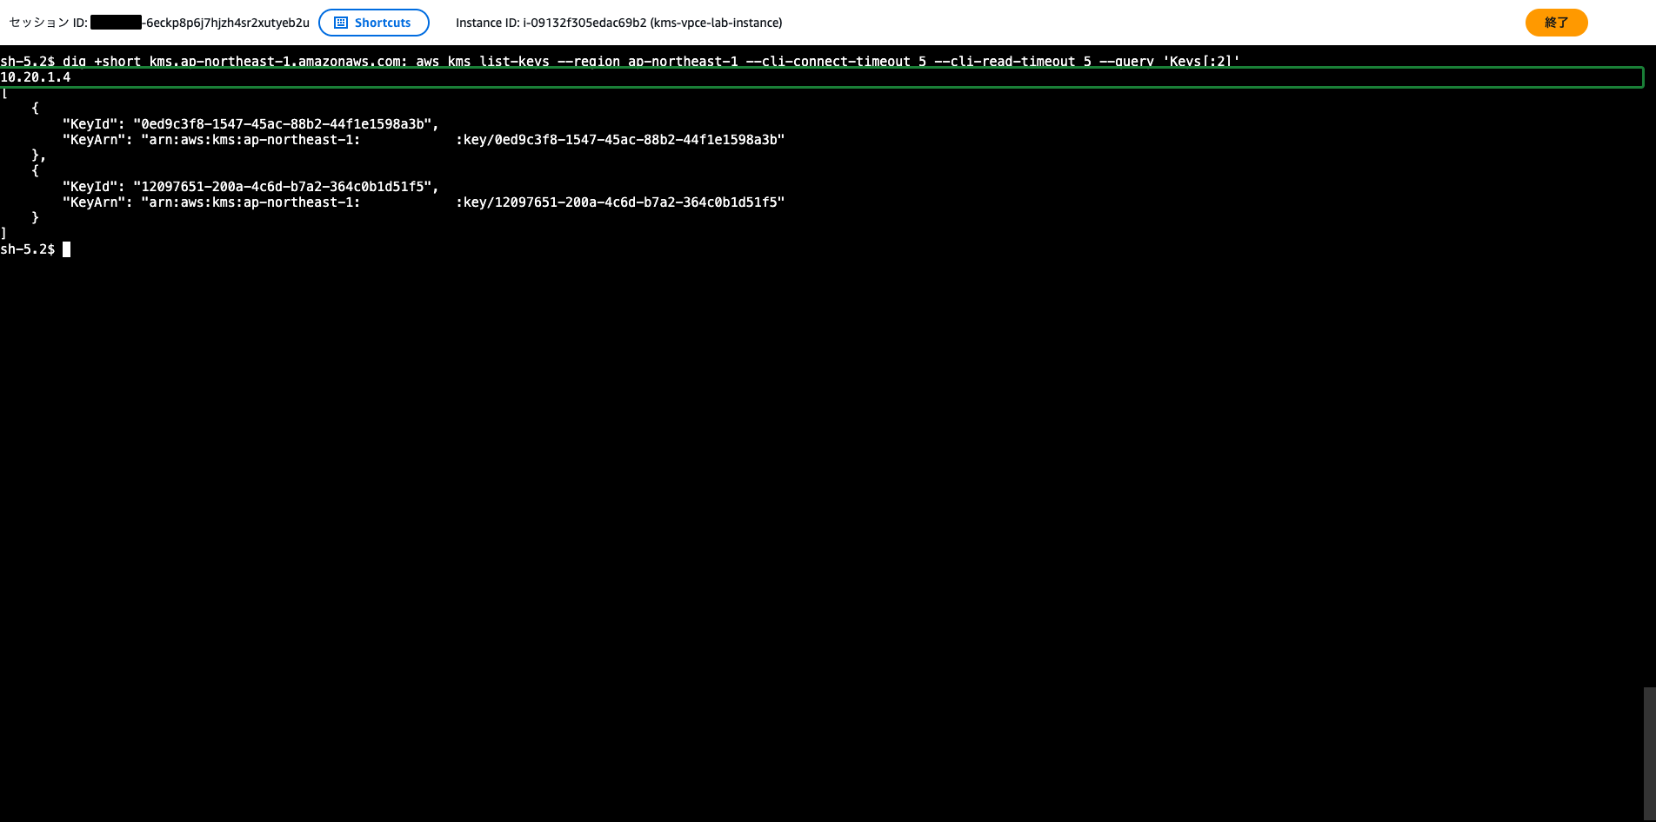1656x822 pixels.
Task: Select KeyArn line ending in 44f1e1598a3b
Action: [424, 140]
